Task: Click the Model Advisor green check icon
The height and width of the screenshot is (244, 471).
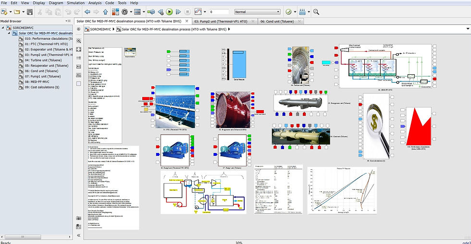Action: [x=288, y=12]
